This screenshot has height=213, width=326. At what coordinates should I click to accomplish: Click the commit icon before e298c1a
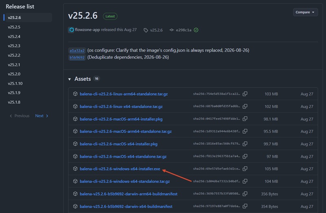pyautogui.click(x=172, y=30)
